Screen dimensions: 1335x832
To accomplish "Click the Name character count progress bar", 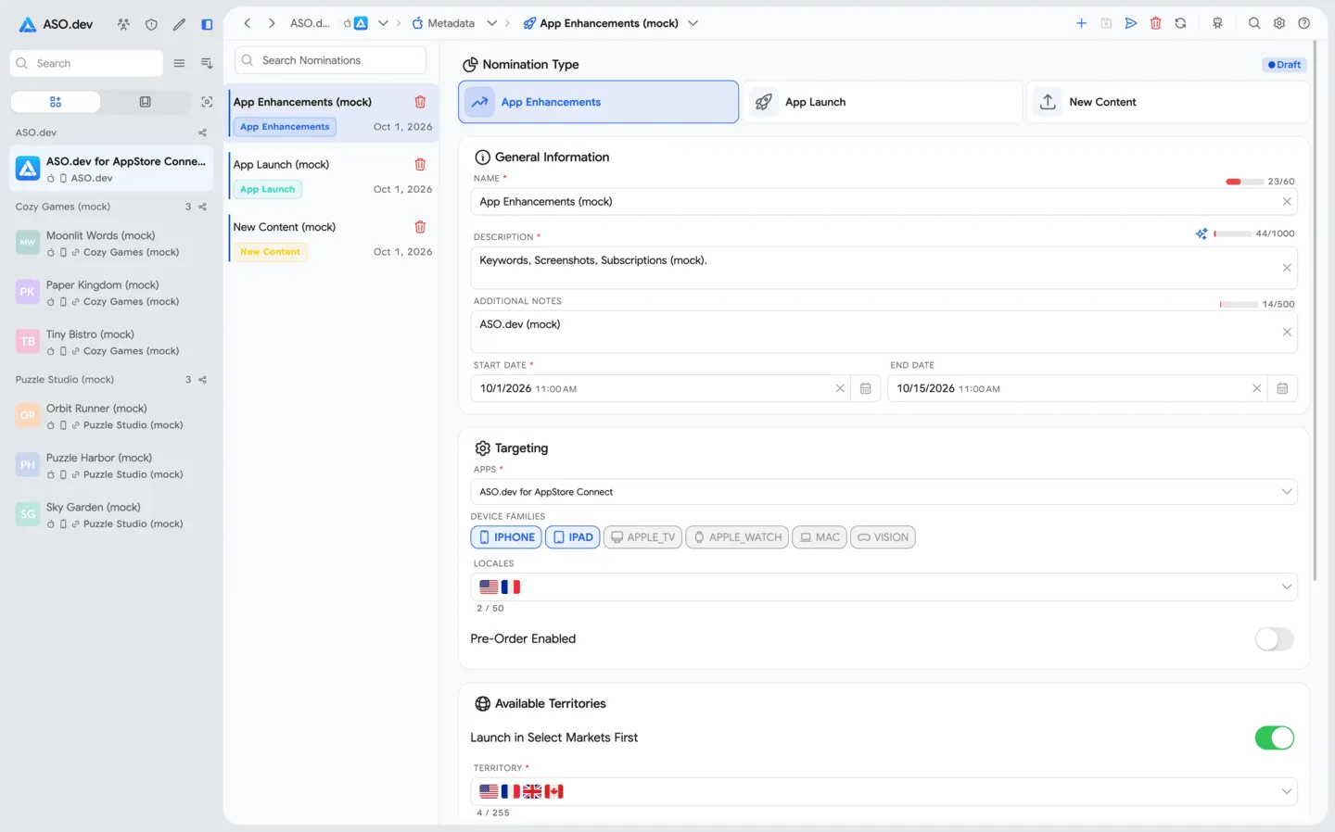I will click(x=1244, y=182).
